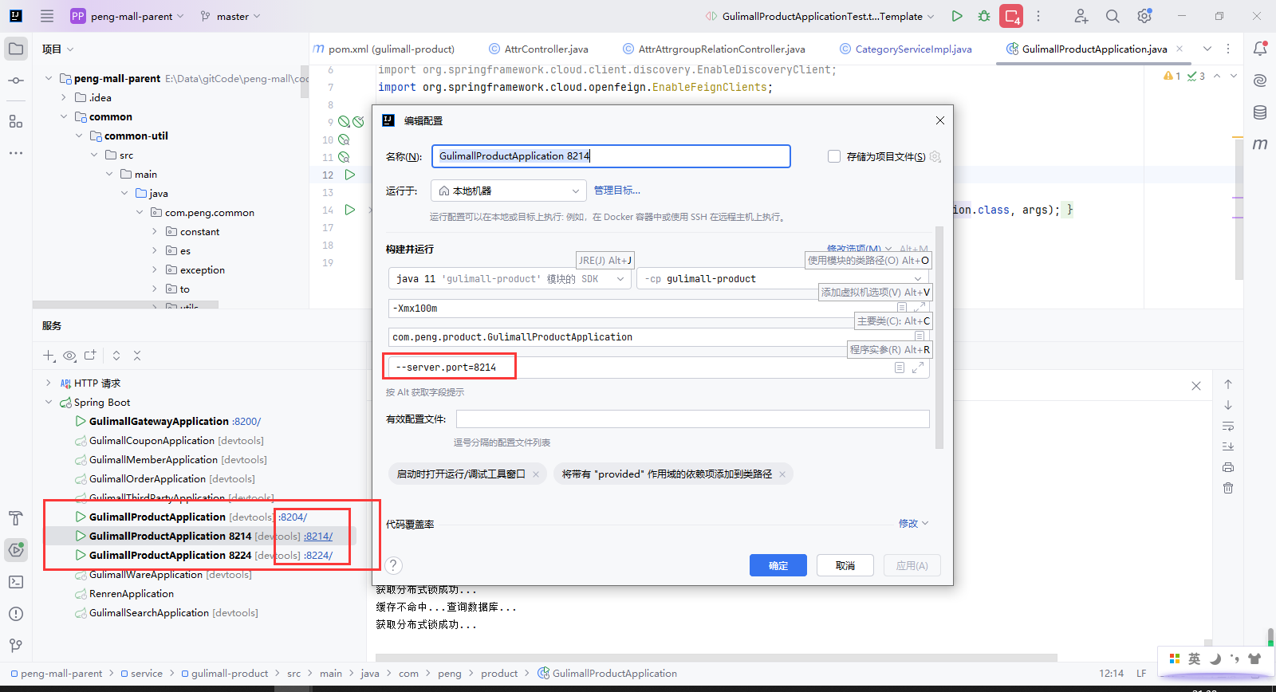This screenshot has width=1276, height=692.
Task: Click the Cancel (取消) button
Action: [x=845, y=565]
